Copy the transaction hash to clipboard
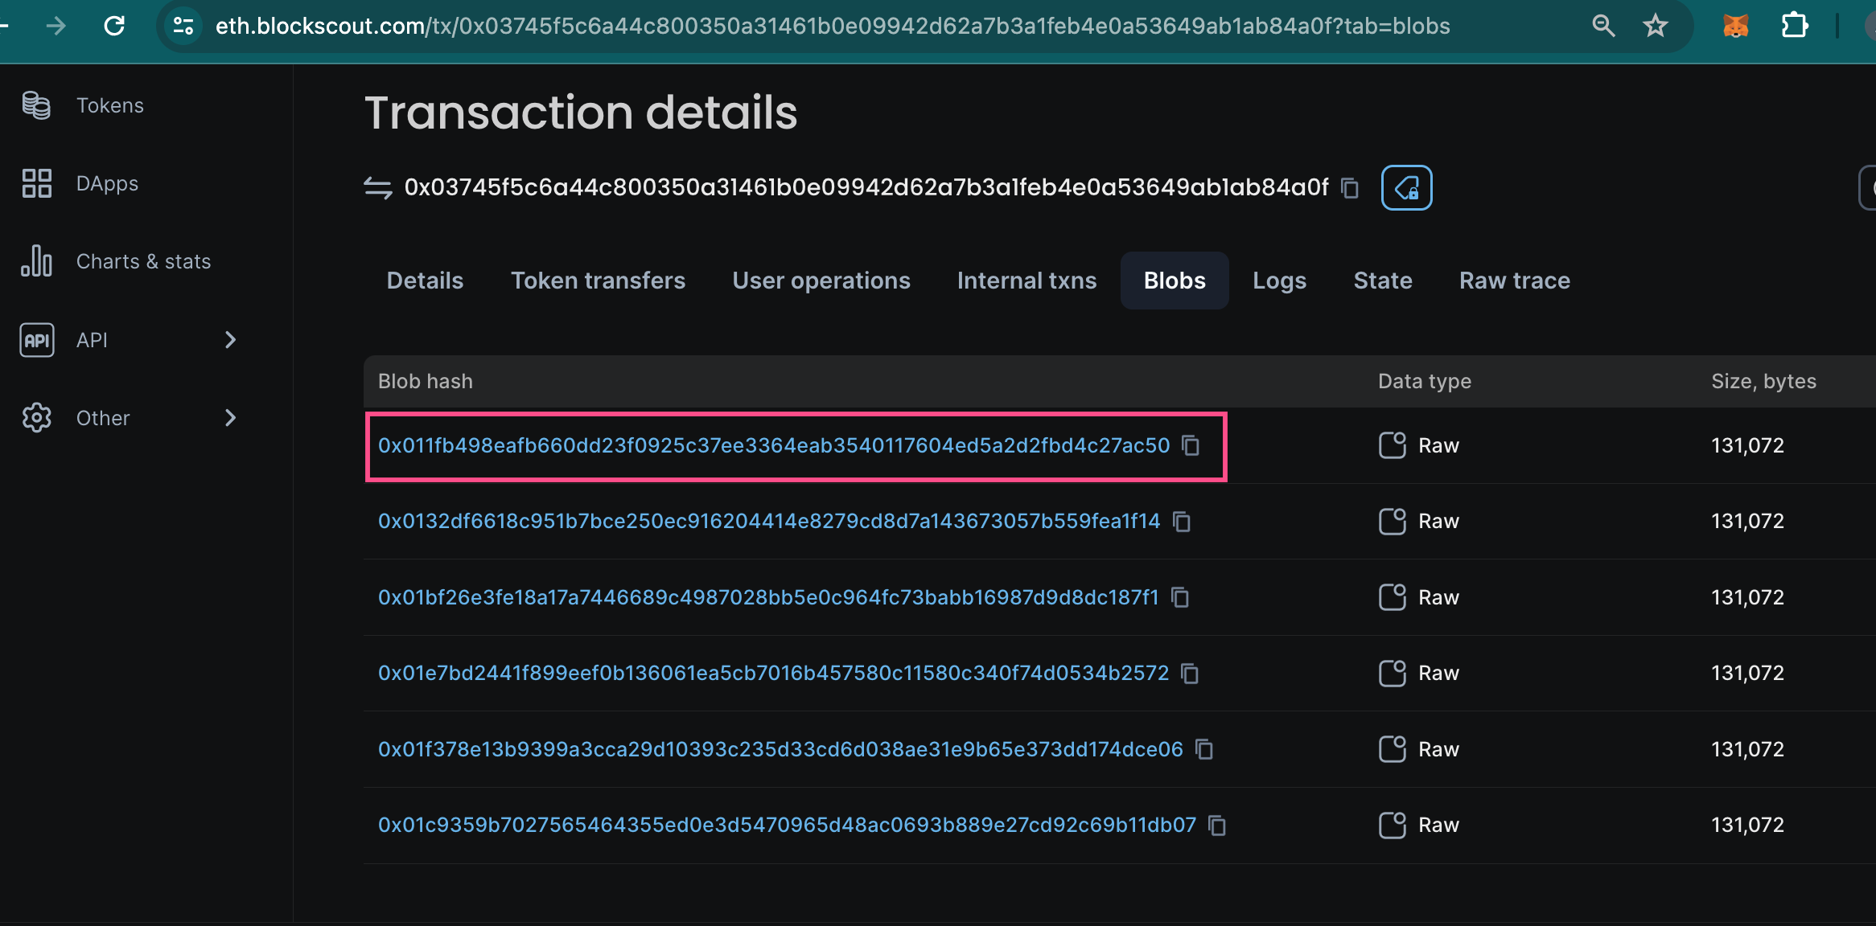1876x926 pixels. (x=1350, y=188)
